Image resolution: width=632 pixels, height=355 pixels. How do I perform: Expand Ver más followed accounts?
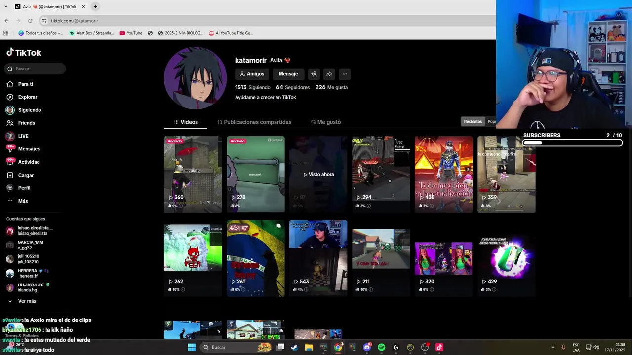tap(22, 301)
